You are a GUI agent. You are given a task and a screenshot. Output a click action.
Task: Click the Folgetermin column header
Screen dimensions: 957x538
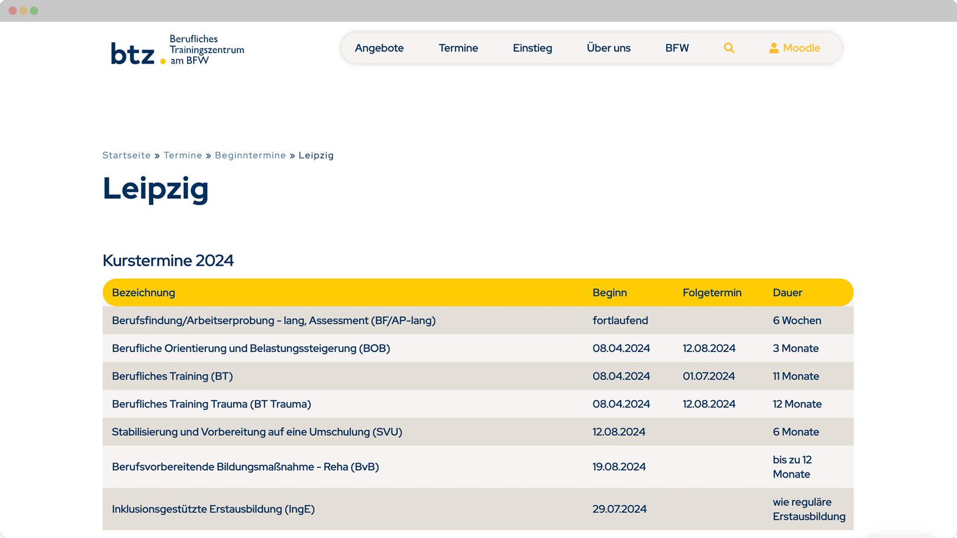coord(712,293)
